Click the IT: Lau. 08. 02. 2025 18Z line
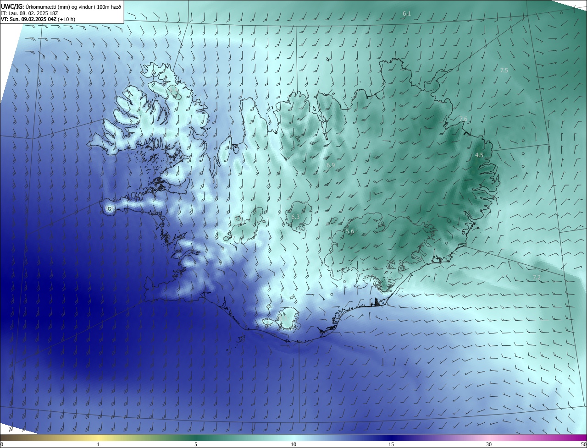 30,13
